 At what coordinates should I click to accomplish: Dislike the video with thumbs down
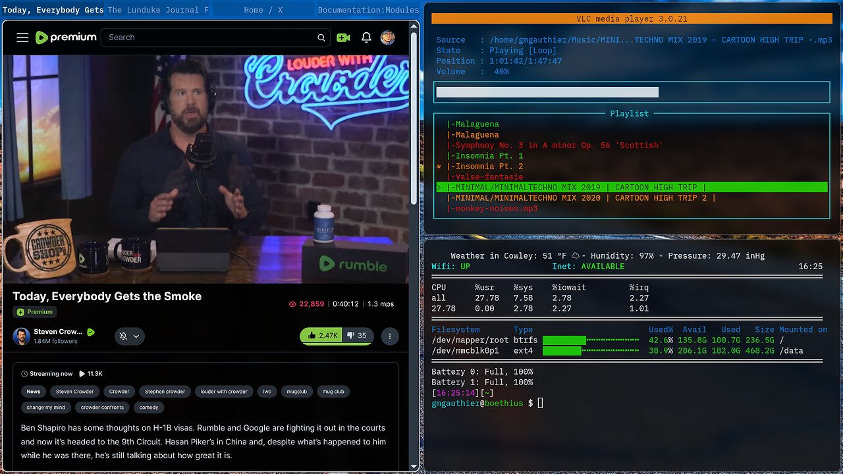coord(358,336)
